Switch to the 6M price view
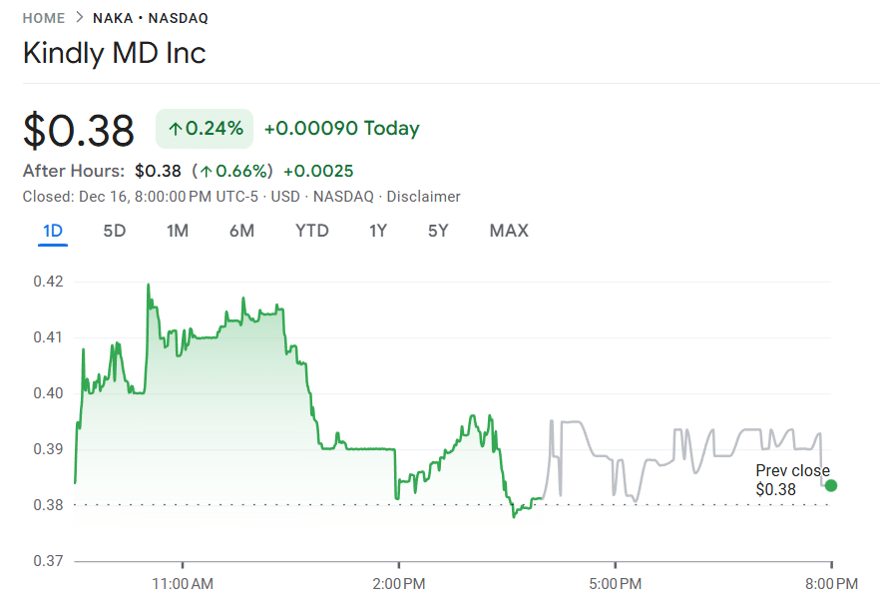880x609 pixels. click(x=241, y=230)
